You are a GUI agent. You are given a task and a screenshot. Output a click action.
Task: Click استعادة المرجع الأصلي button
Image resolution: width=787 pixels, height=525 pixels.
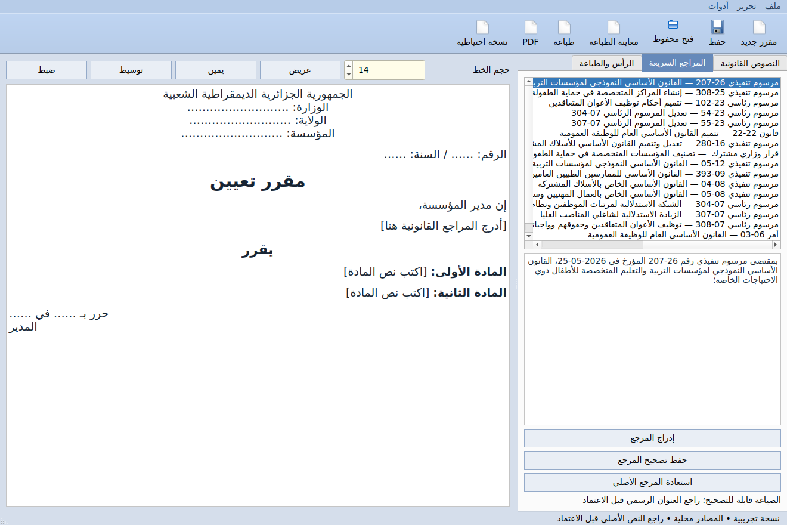click(x=652, y=482)
